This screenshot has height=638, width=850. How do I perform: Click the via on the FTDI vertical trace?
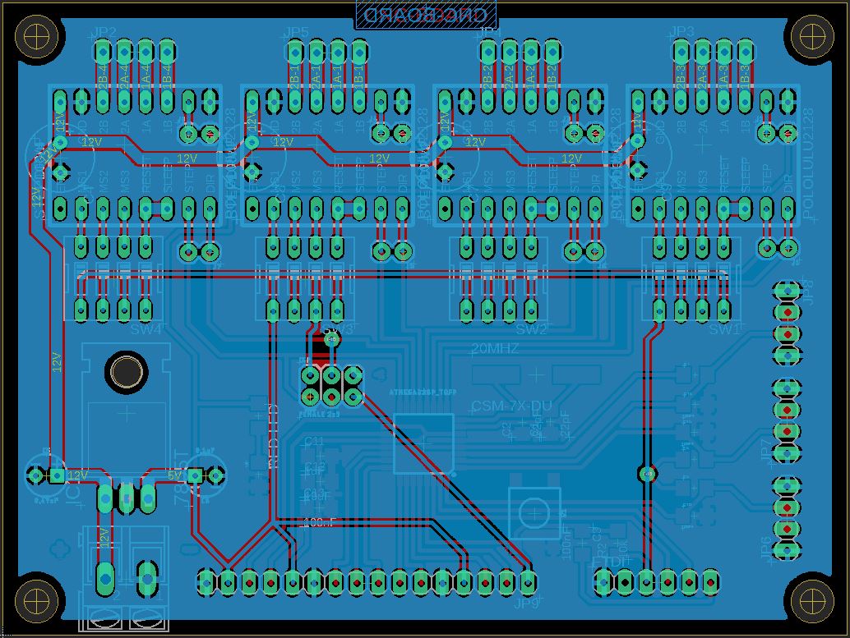[648, 474]
